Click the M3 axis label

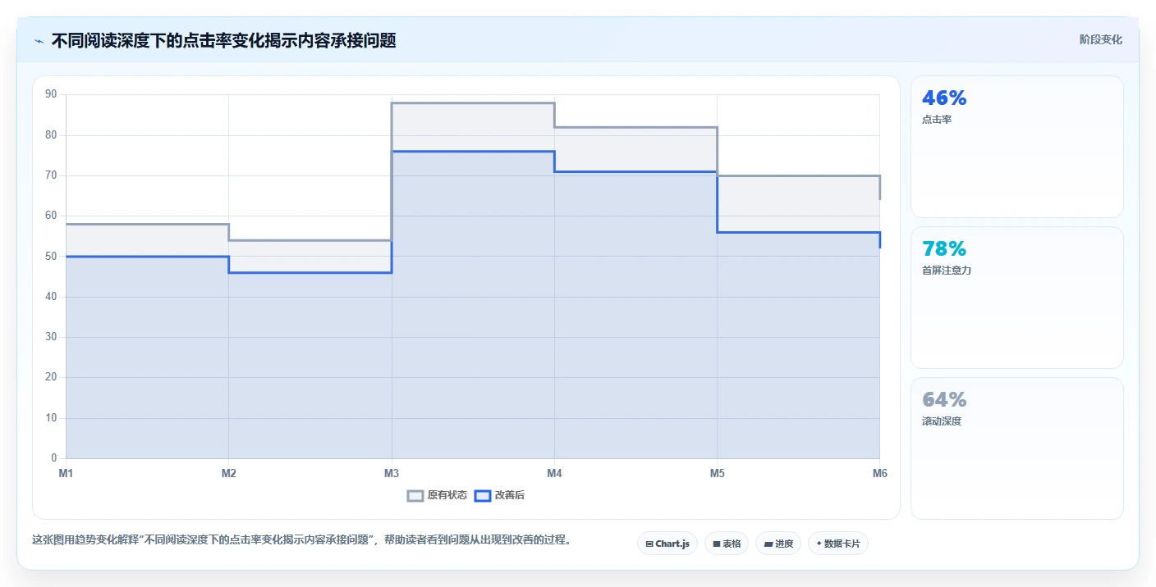pos(392,473)
